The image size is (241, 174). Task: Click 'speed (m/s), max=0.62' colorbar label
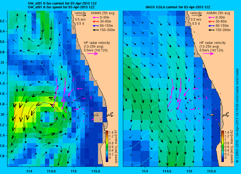click(231, 147)
